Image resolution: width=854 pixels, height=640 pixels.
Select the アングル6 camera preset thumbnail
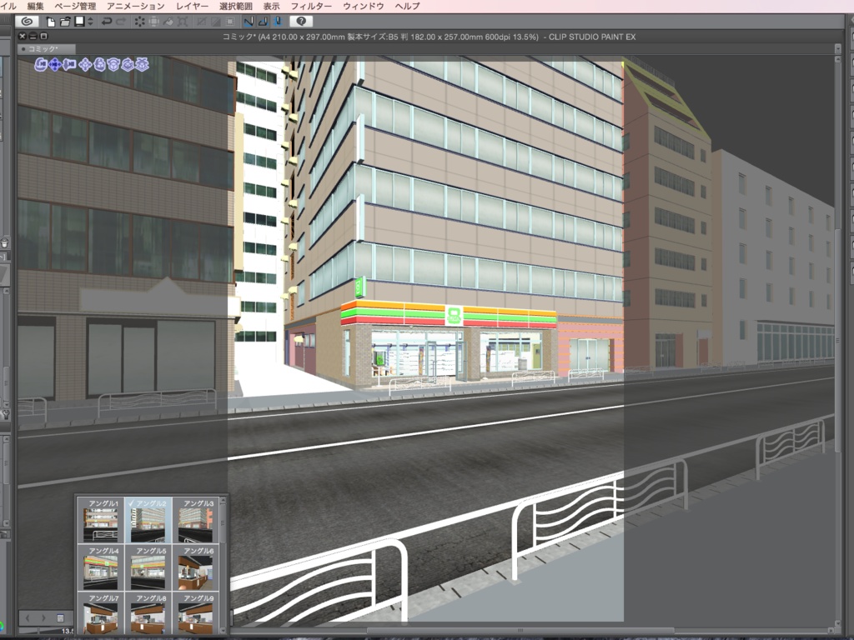pyautogui.click(x=195, y=567)
